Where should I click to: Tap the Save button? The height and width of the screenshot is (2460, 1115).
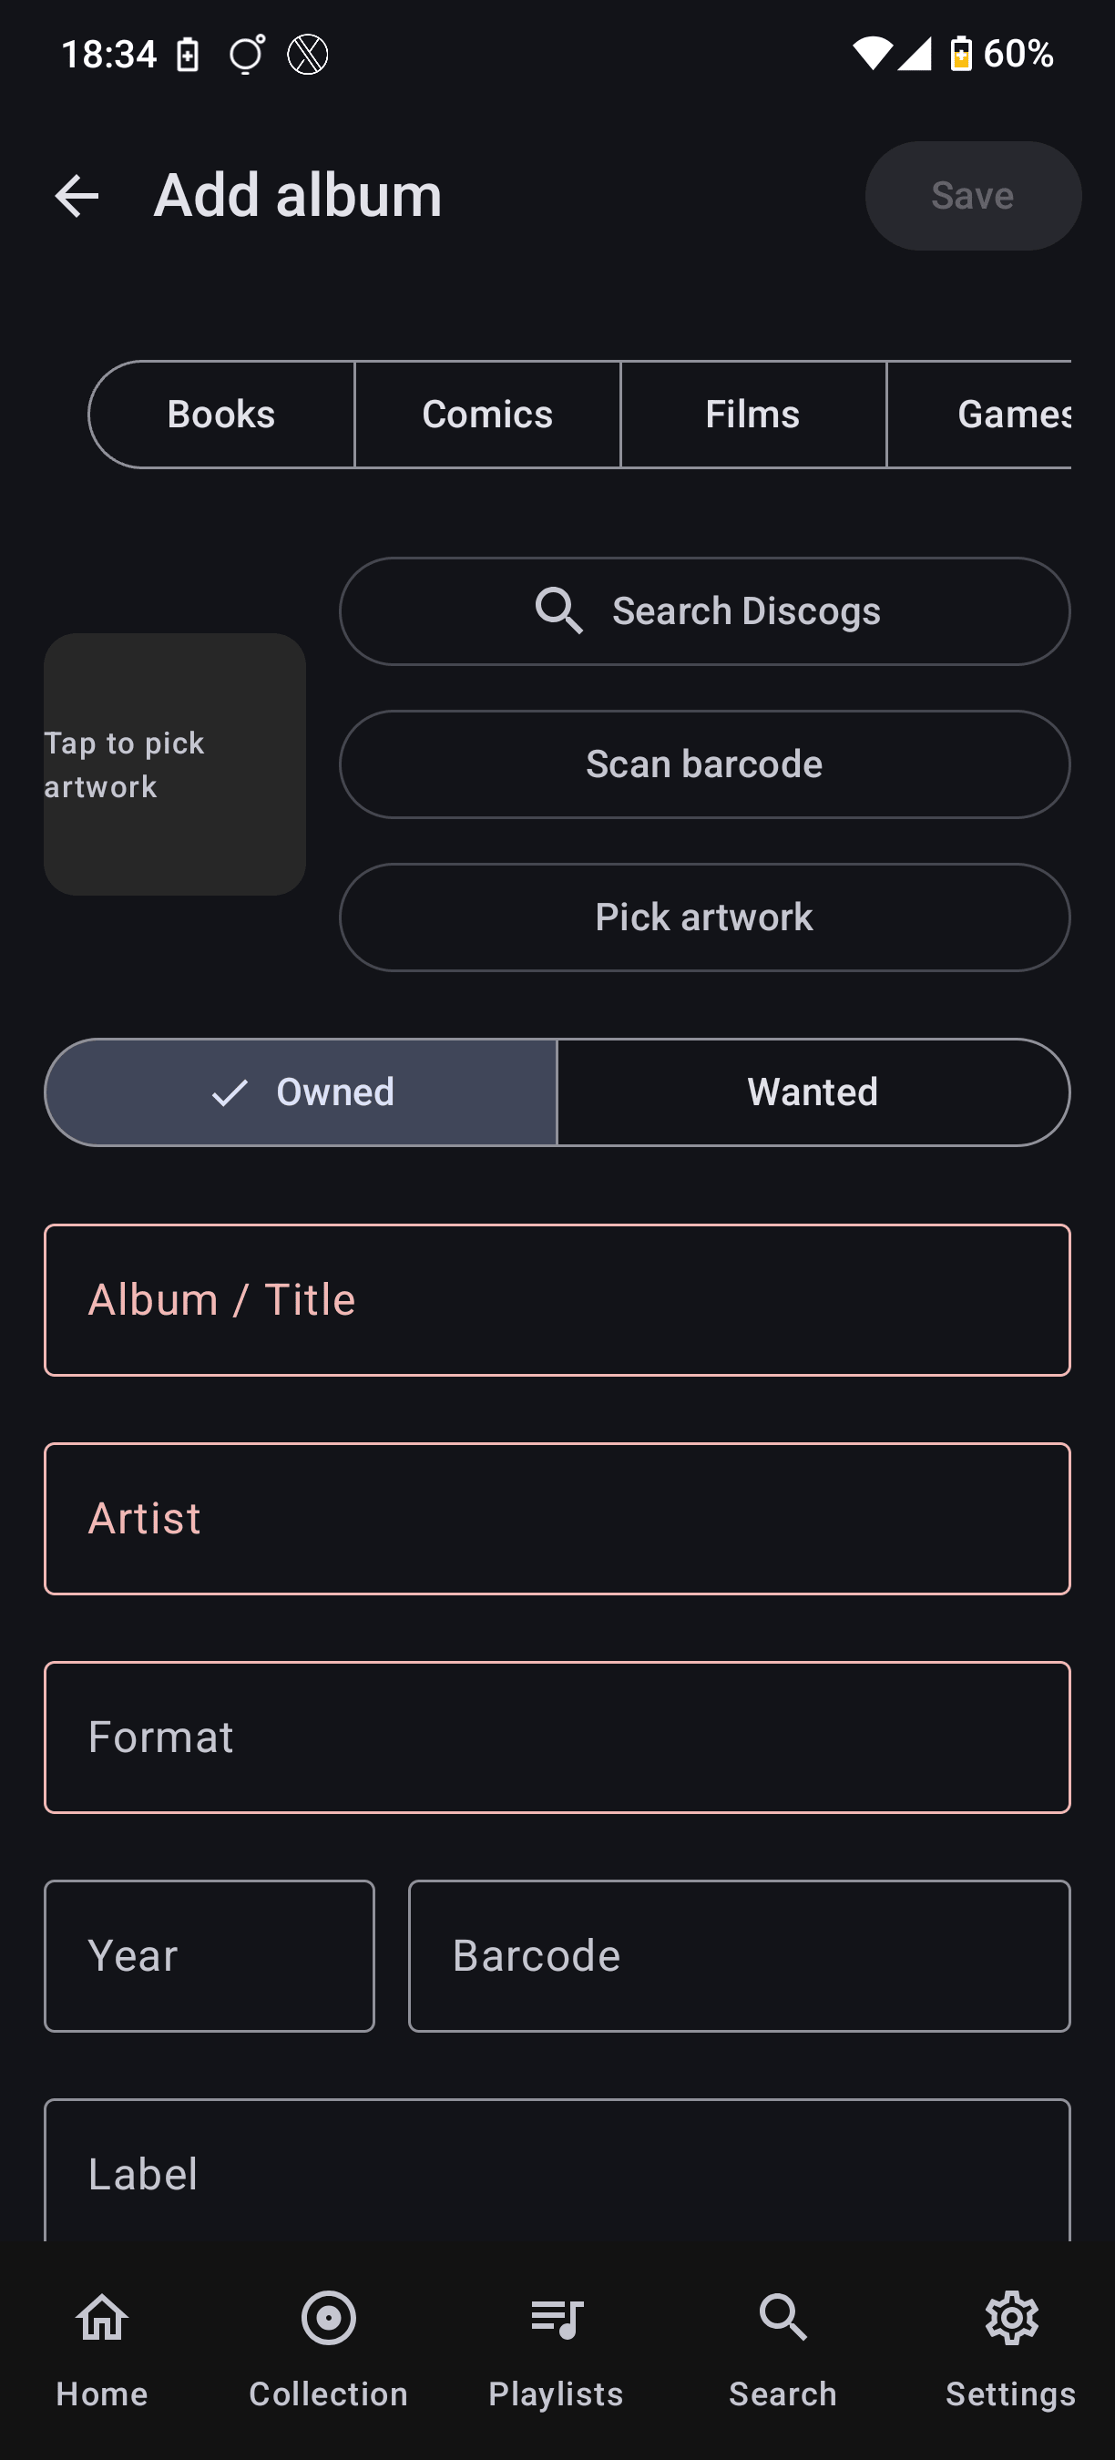tap(973, 196)
